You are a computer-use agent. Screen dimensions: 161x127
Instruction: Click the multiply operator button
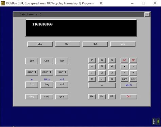pyautogui.click(x=124, y=67)
